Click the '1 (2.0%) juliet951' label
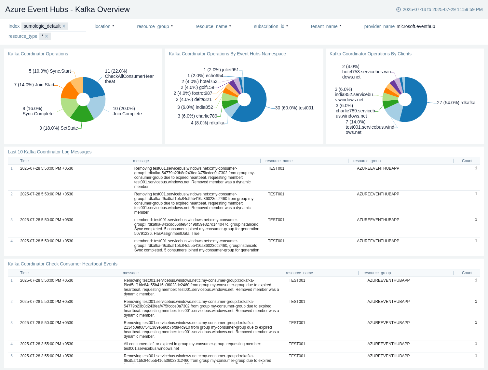Image resolution: width=488 pixels, height=370 pixels. pyautogui.click(x=221, y=70)
